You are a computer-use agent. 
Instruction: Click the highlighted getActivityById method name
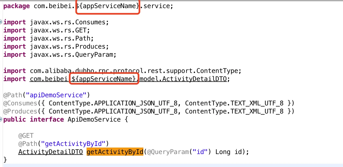[x=115, y=152]
